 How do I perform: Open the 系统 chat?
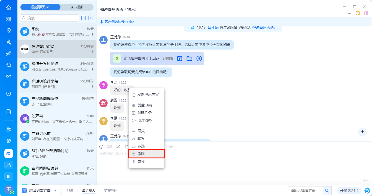[x=57, y=32]
